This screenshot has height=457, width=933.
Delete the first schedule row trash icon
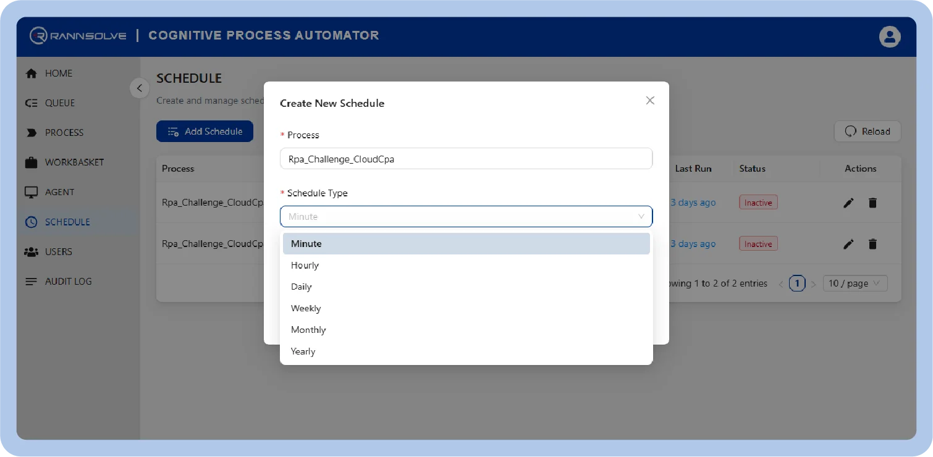click(872, 203)
